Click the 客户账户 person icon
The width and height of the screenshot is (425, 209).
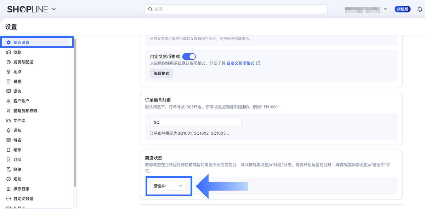click(x=8, y=101)
